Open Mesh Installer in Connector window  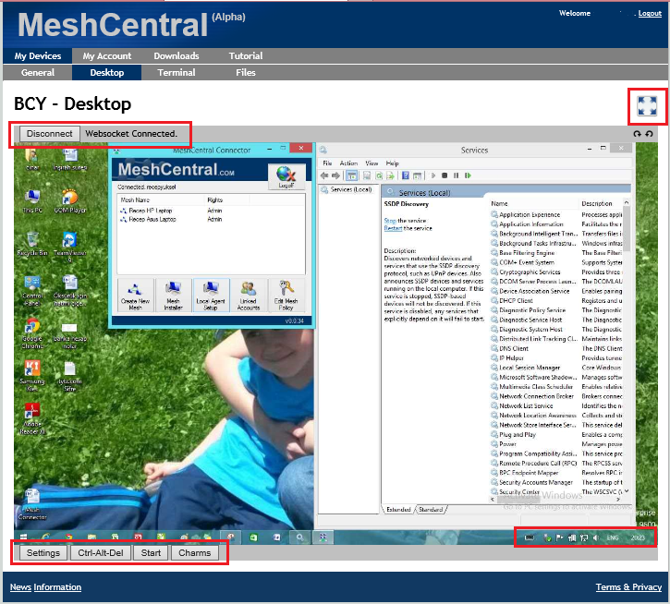click(173, 296)
